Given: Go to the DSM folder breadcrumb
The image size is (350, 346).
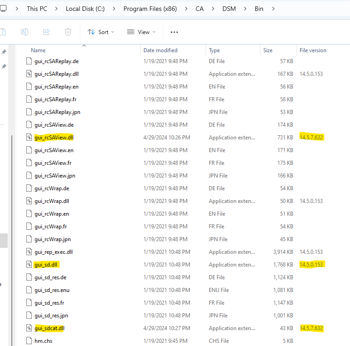Looking at the screenshot, I should click(229, 9).
